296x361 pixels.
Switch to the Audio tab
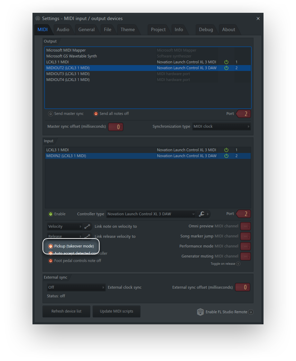pyautogui.click(x=63, y=30)
